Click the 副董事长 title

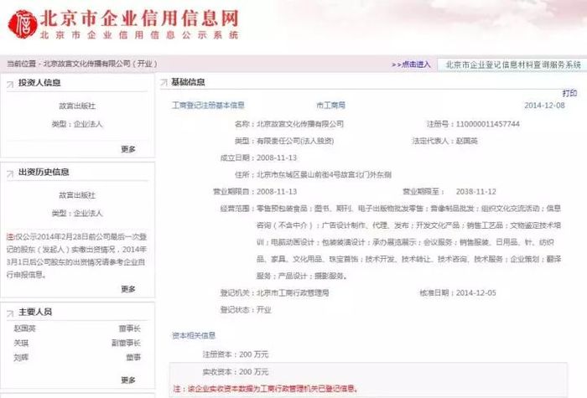pyautogui.click(x=126, y=343)
